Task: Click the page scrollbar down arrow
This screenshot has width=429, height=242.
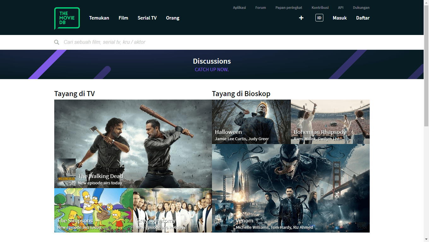Action: click(426, 239)
